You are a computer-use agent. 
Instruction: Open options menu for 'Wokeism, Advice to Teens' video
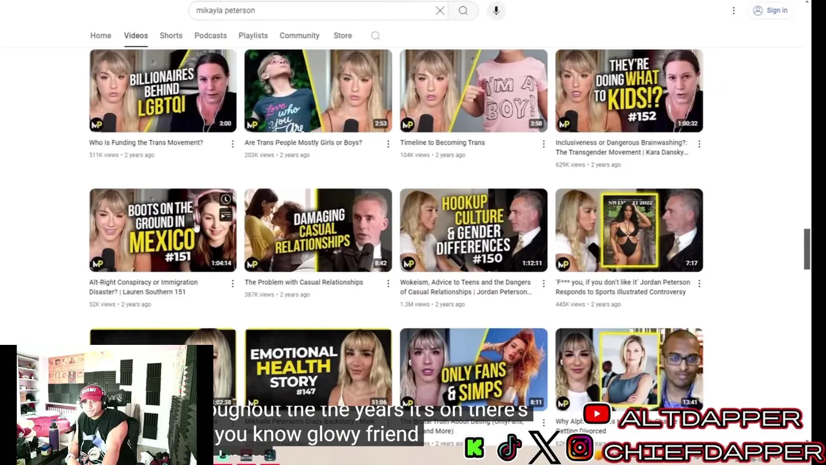(543, 283)
